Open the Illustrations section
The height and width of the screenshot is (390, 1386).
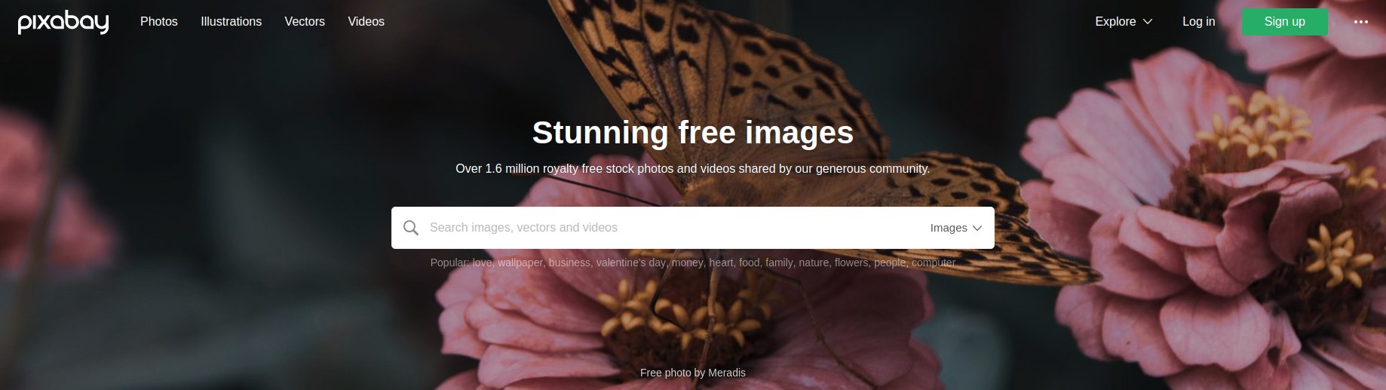click(x=231, y=22)
